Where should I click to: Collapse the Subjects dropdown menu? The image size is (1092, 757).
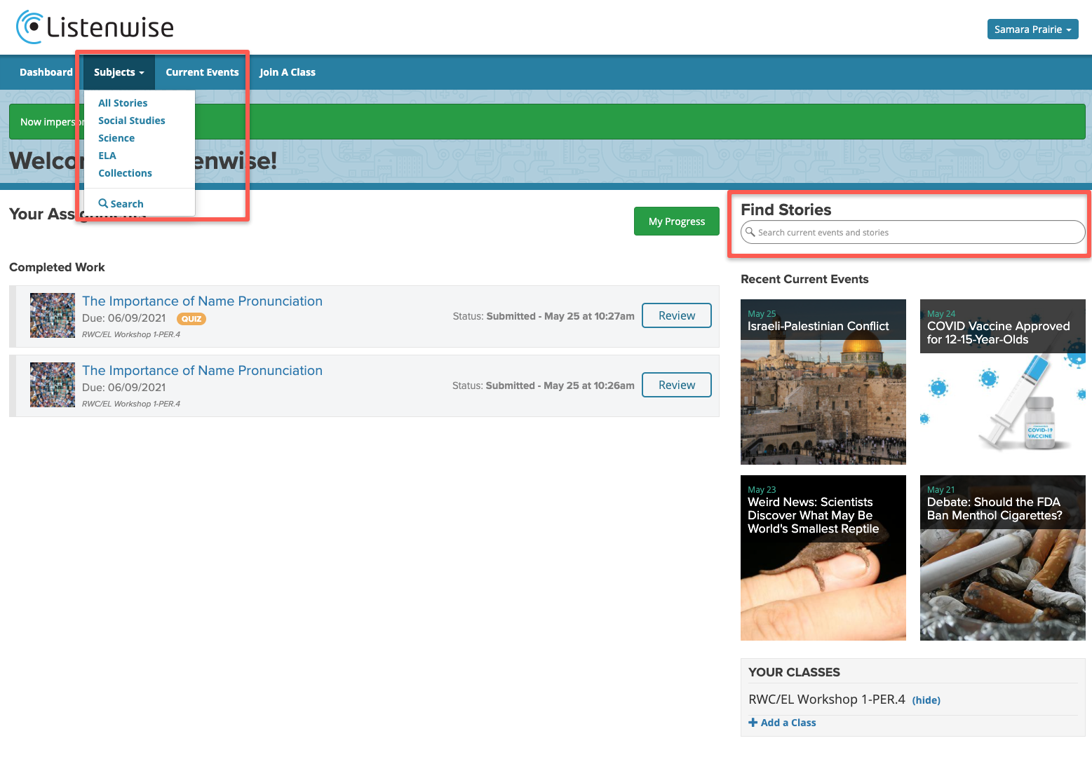(x=119, y=72)
